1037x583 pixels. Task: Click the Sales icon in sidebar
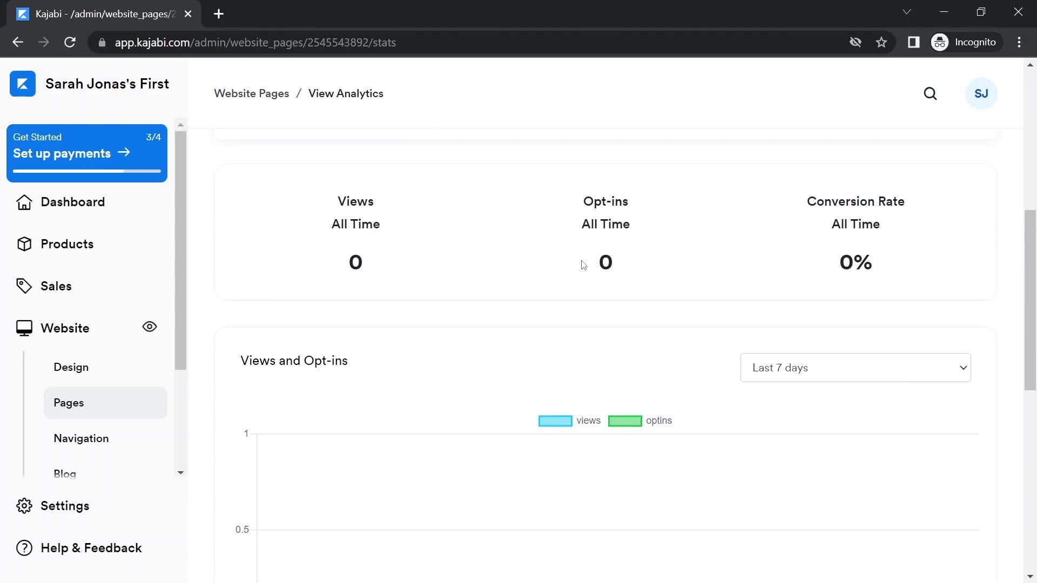click(24, 286)
